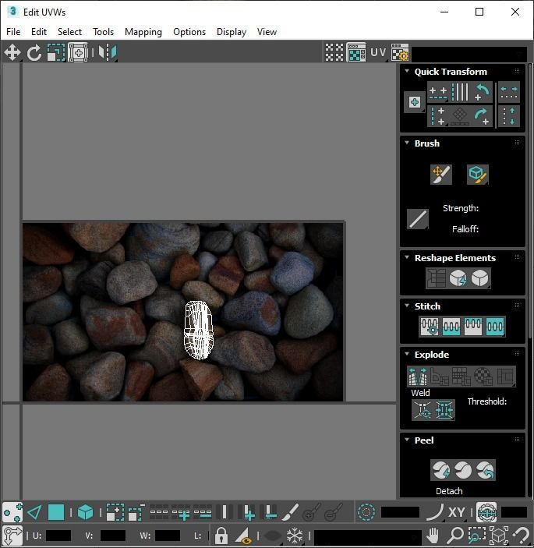Screen dimensions: 534x548
Task: Click the Target Weld icon
Action: pos(423,409)
